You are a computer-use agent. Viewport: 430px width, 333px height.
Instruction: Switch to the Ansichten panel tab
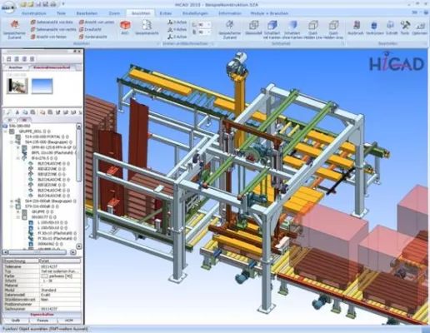(x=16, y=67)
